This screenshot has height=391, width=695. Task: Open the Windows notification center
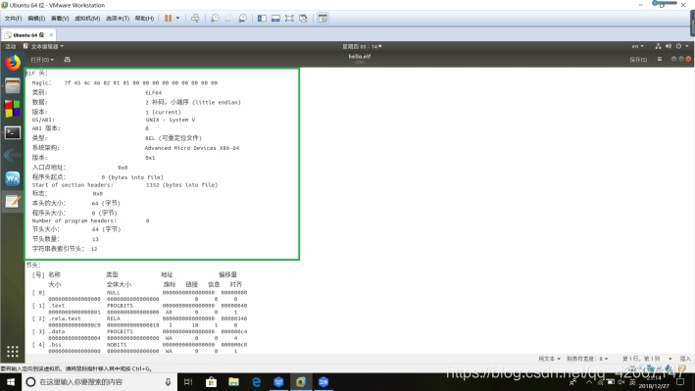point(681,382)
